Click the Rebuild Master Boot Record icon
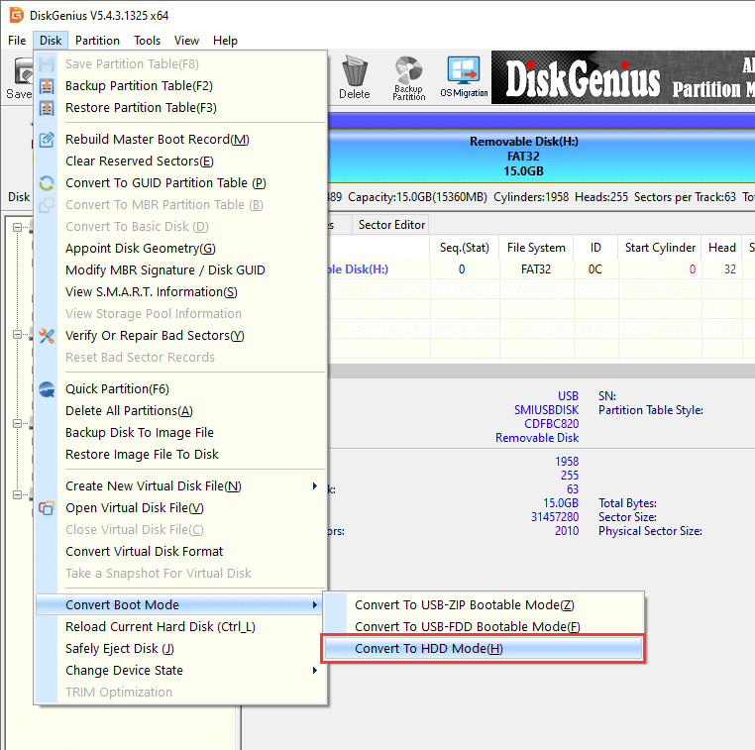 pos(47,140)
